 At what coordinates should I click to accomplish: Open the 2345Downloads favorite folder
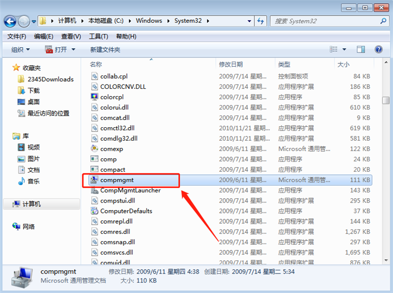click(46, 80)
